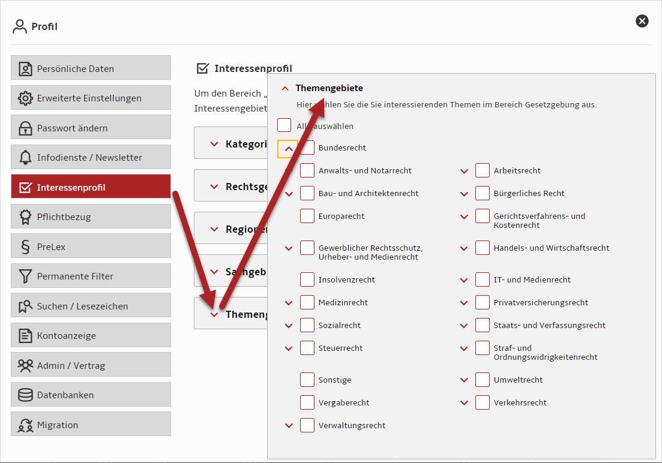Open the Kontoanzeige menu entry
Viewport: 662px width, 463px height.
(91, 336)
